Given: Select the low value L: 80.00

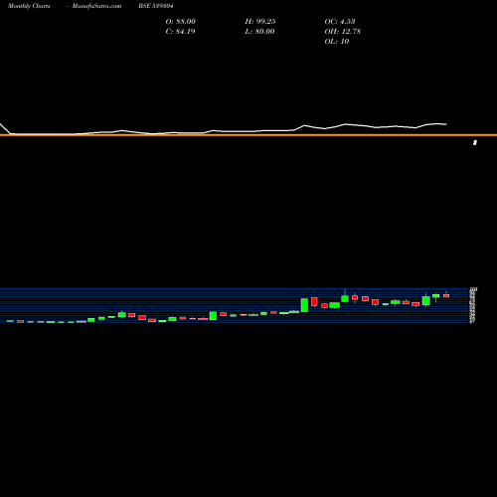Looking at the screenshot, I should click(259, 32).
